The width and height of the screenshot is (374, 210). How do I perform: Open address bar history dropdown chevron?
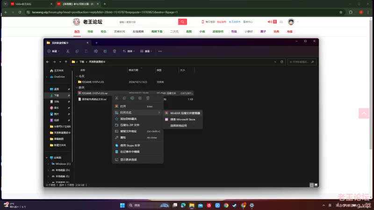pos(275,62)
